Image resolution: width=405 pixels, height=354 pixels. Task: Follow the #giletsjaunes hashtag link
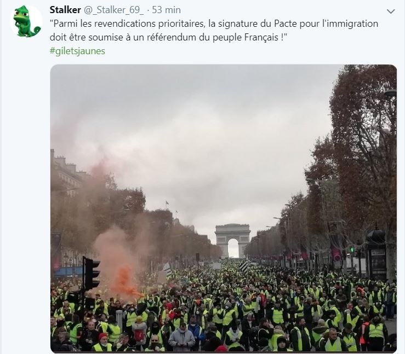coord(77,51)
